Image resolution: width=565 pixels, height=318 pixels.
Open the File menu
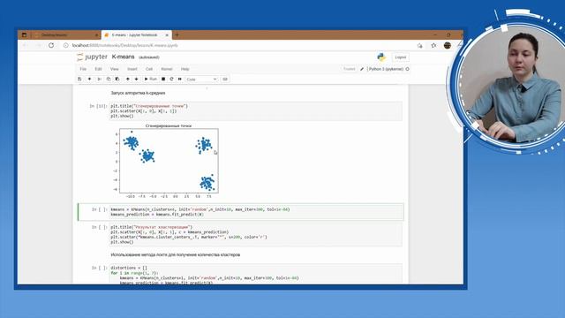click(83, 69)
